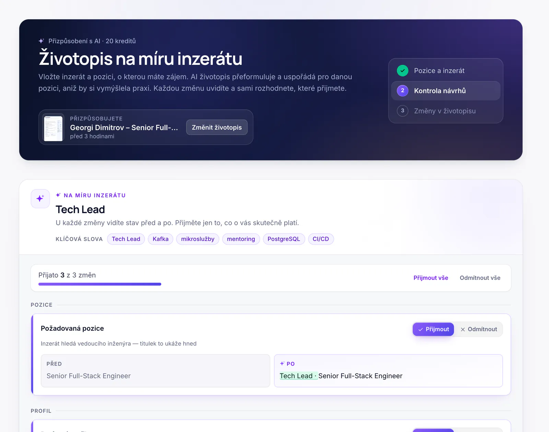
Task: Click the small sparkle before "NA MÍRU INZERÁTU"
Action: point(58,195)
